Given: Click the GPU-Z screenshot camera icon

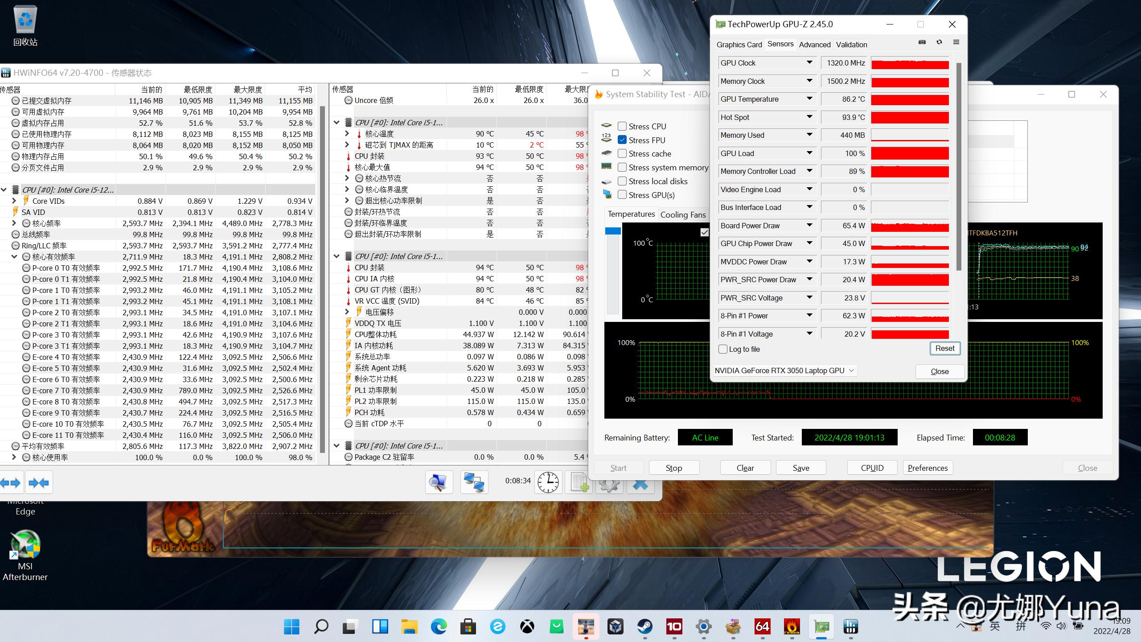Looking at the screenshot, I should click(x=922, y=42).
